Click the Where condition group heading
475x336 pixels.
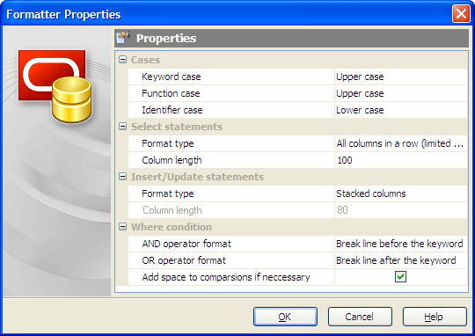pyautogui.click(x=172, y=227)
